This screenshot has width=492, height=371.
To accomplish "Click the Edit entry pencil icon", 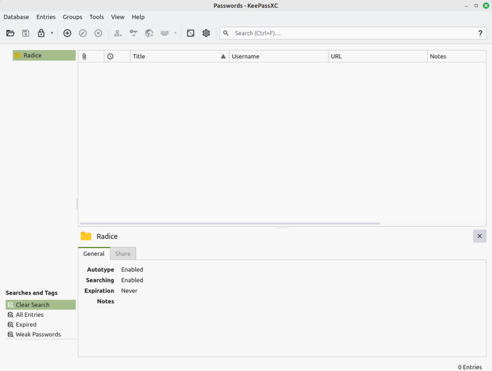I will 83,33.
